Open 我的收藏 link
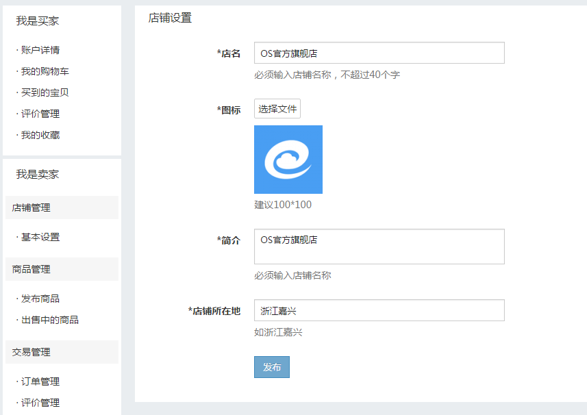Screen dimensions: 587x415 point(40,135)
